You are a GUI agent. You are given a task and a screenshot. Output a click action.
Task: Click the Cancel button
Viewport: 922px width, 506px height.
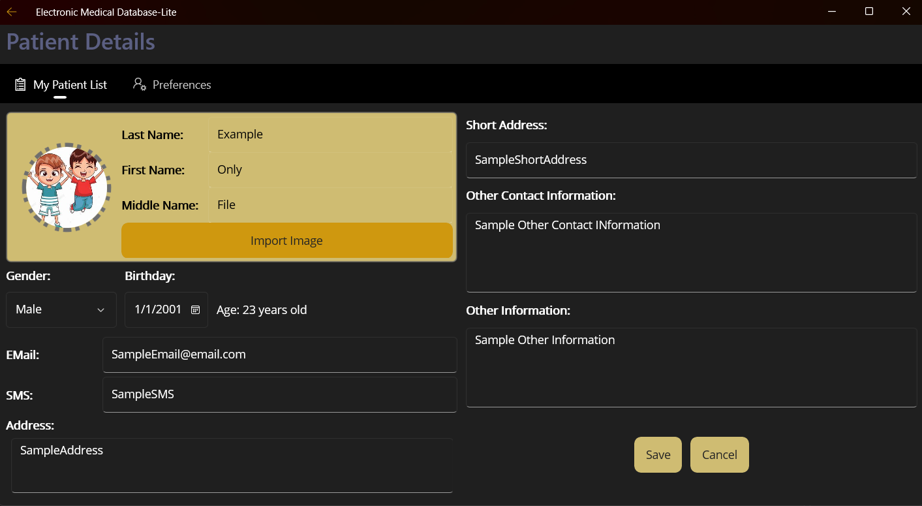(x=719, y=454)
